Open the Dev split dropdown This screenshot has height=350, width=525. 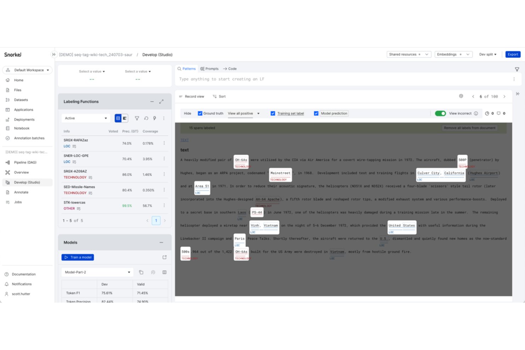coord(488,55)
